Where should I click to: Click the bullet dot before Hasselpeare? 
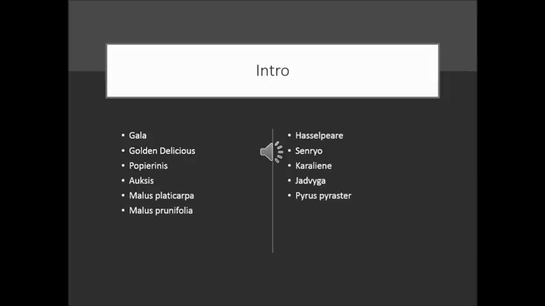[290, 136]
